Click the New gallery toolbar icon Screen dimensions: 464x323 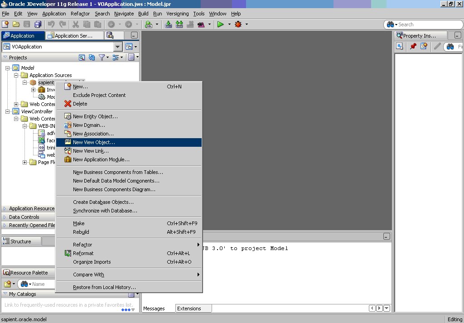5,24
